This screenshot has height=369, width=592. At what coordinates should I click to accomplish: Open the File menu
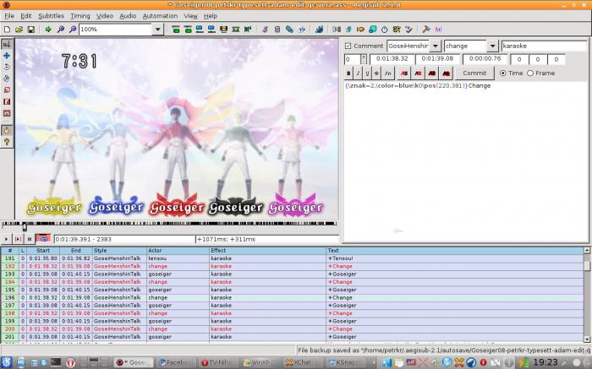click(x=9, y=16)
